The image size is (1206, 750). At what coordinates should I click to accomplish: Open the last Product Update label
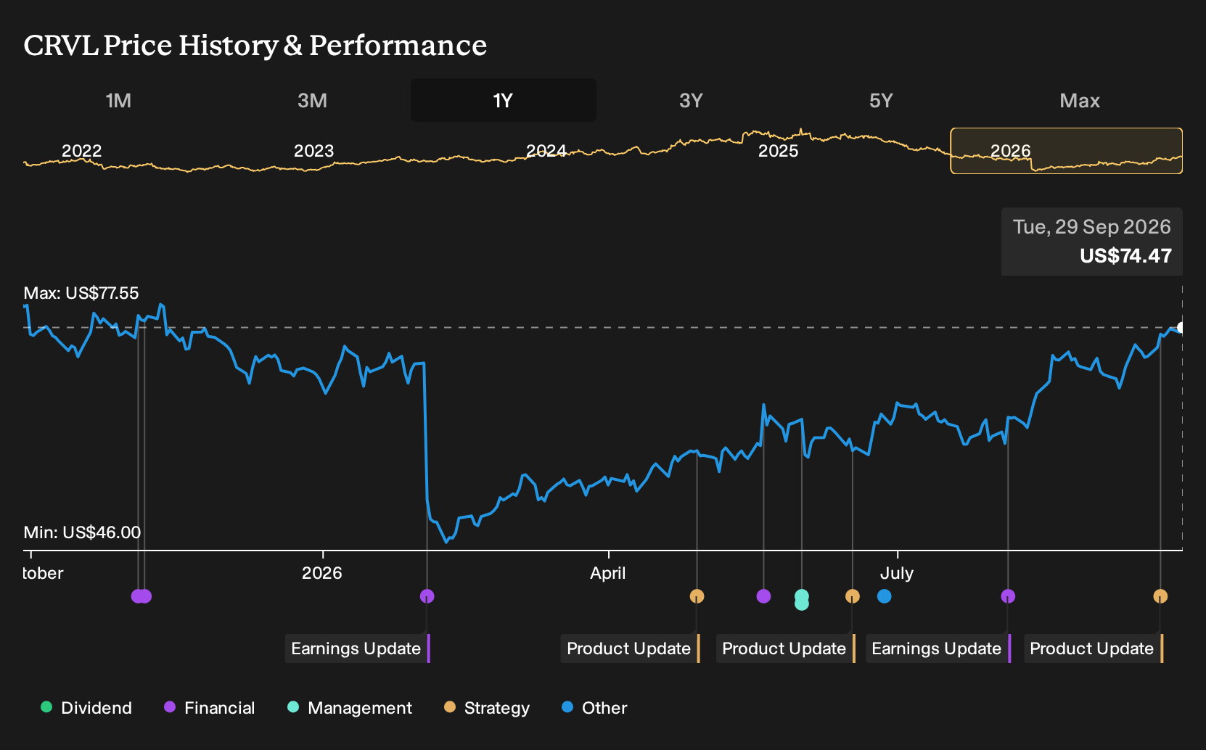tap(1094, 648)
